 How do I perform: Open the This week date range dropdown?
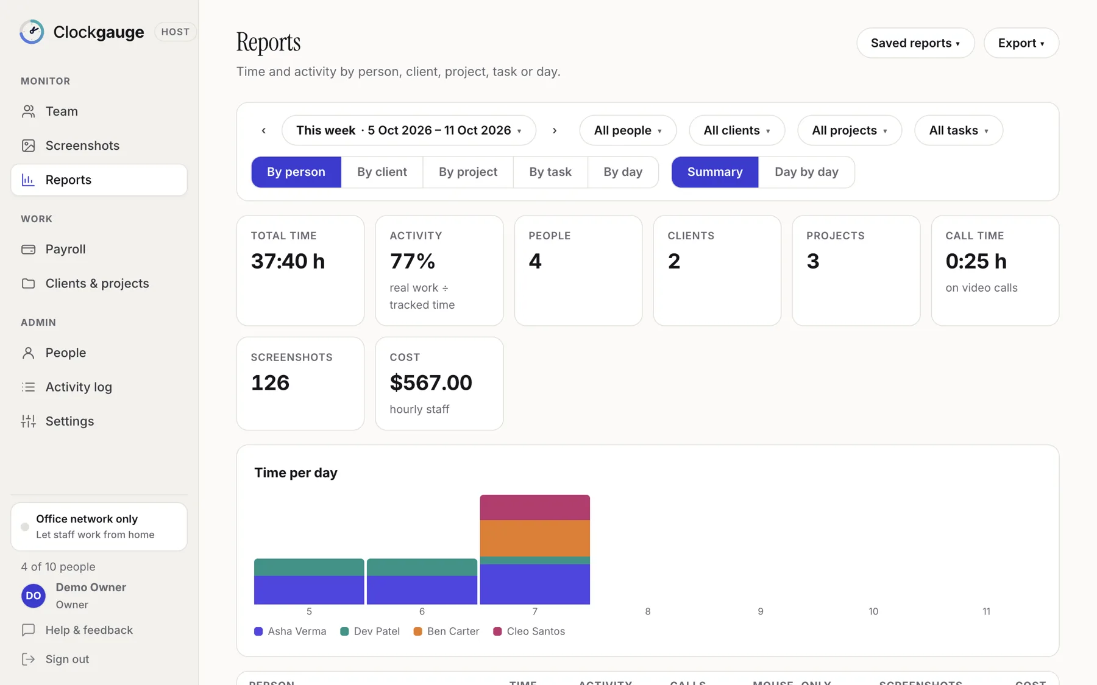click(409, 130)
